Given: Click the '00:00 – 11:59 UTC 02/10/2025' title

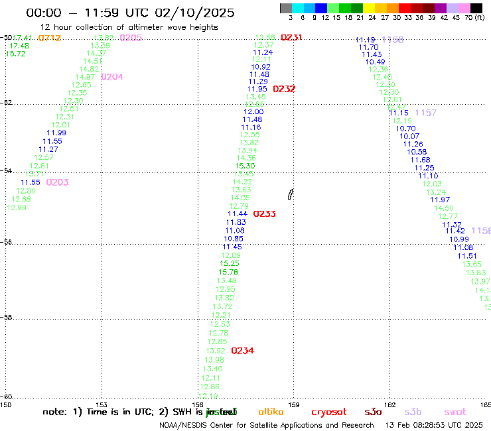Looking at the screenshot, I should coord(130,13).
